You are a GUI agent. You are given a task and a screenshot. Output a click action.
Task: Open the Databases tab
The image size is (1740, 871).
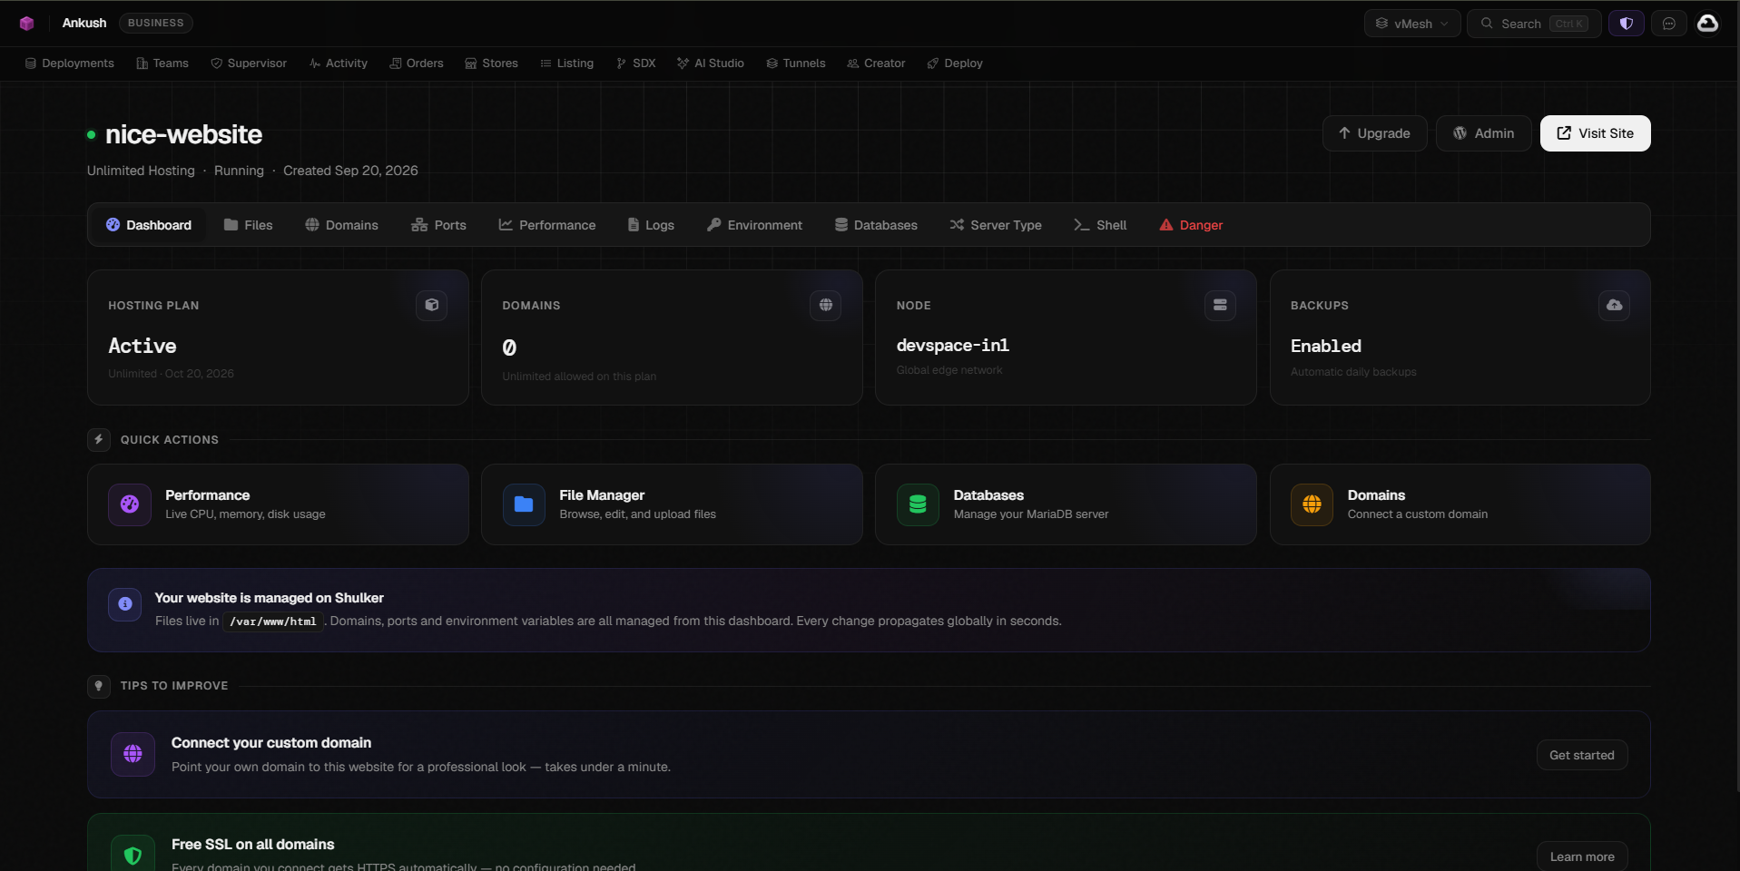click(x=876, y=225)
